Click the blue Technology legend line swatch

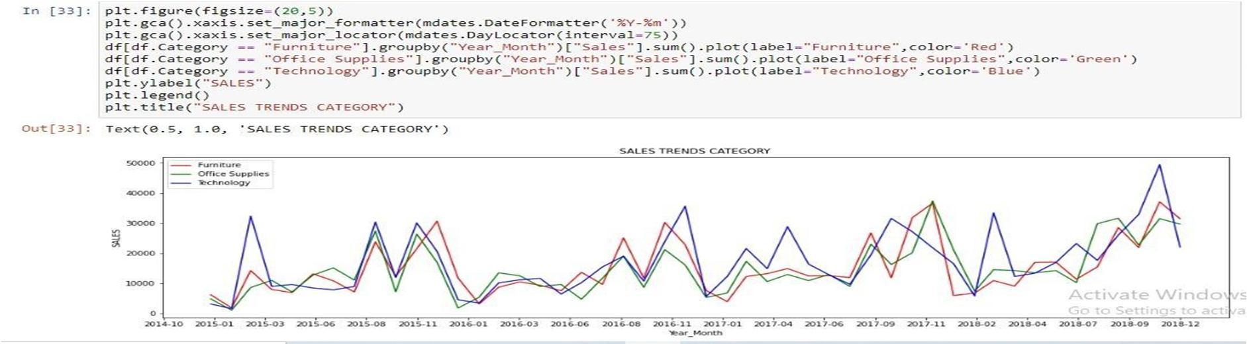click(181, 183)
